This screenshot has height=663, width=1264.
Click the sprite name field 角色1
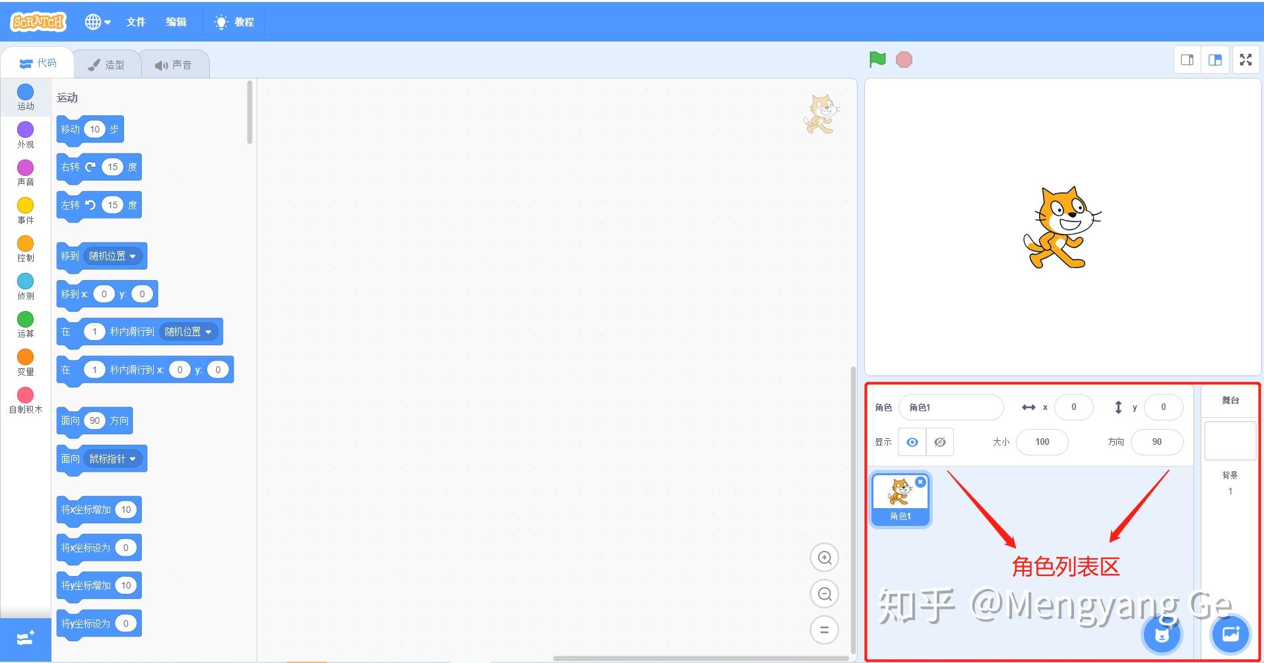tap(951, 407)
